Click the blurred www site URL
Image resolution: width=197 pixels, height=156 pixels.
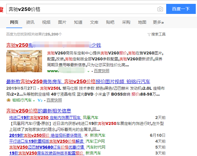(x=67, y=71)
